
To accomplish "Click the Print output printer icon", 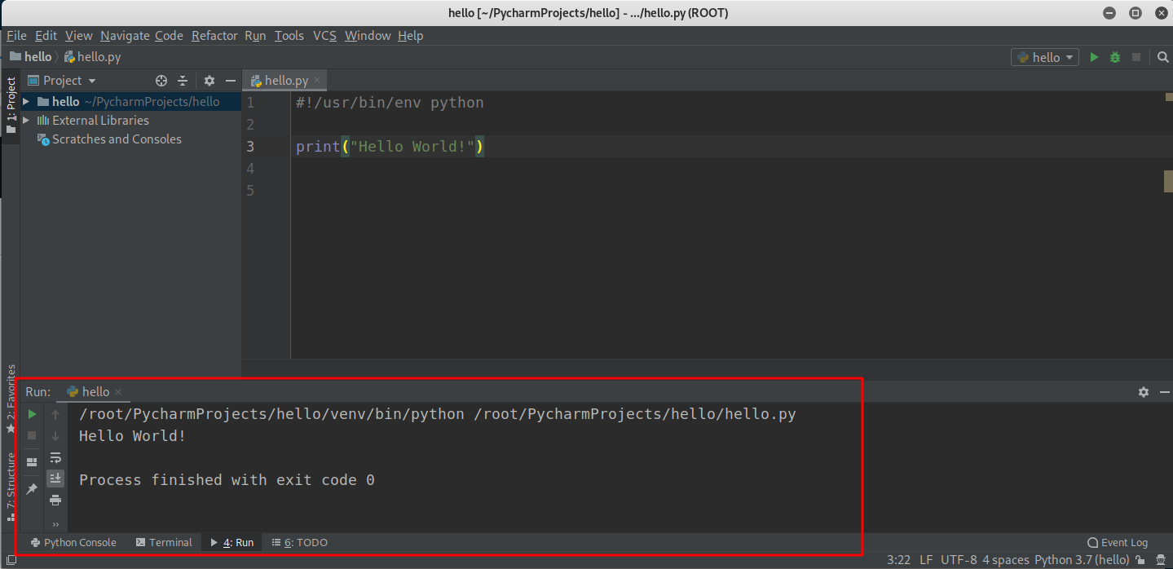I will pyautogui.click(x=55, y=500).
